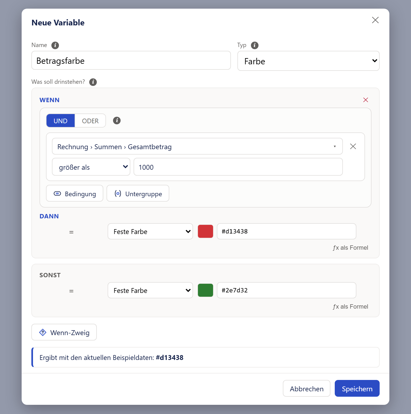Click info icon next to UND/ODER toggle
The width and height of the screenshot is (411, 414).
click(117, 121)
